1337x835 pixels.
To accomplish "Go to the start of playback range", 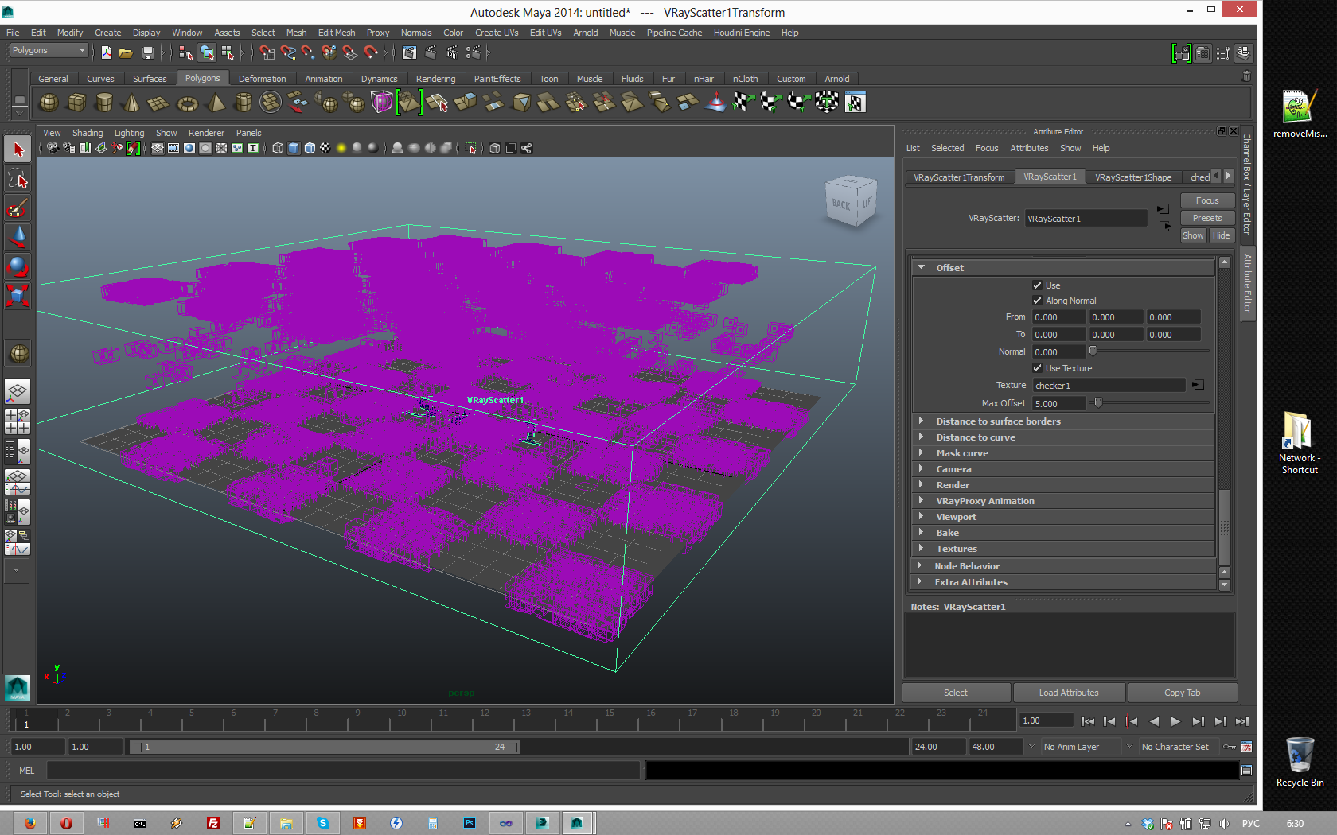I will click(1088, 721).
